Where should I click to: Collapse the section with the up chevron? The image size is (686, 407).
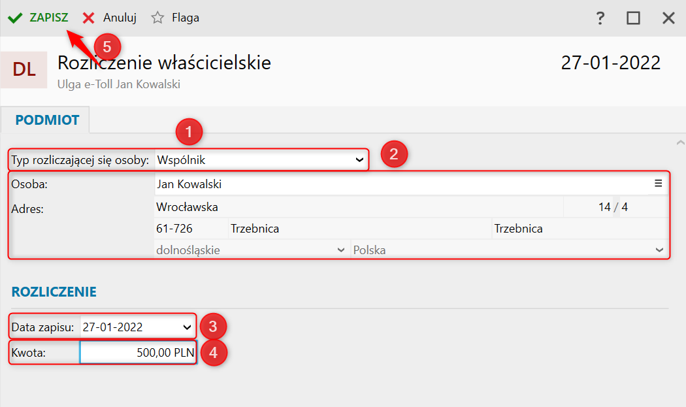[x=680, y=142]
